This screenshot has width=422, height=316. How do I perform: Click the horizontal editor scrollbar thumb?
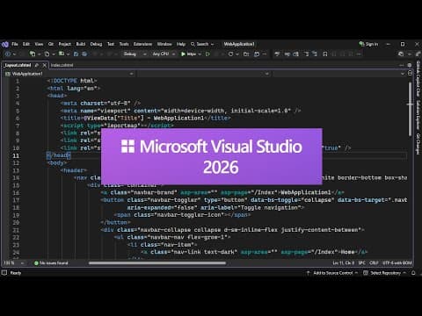(x=157, y=263)
